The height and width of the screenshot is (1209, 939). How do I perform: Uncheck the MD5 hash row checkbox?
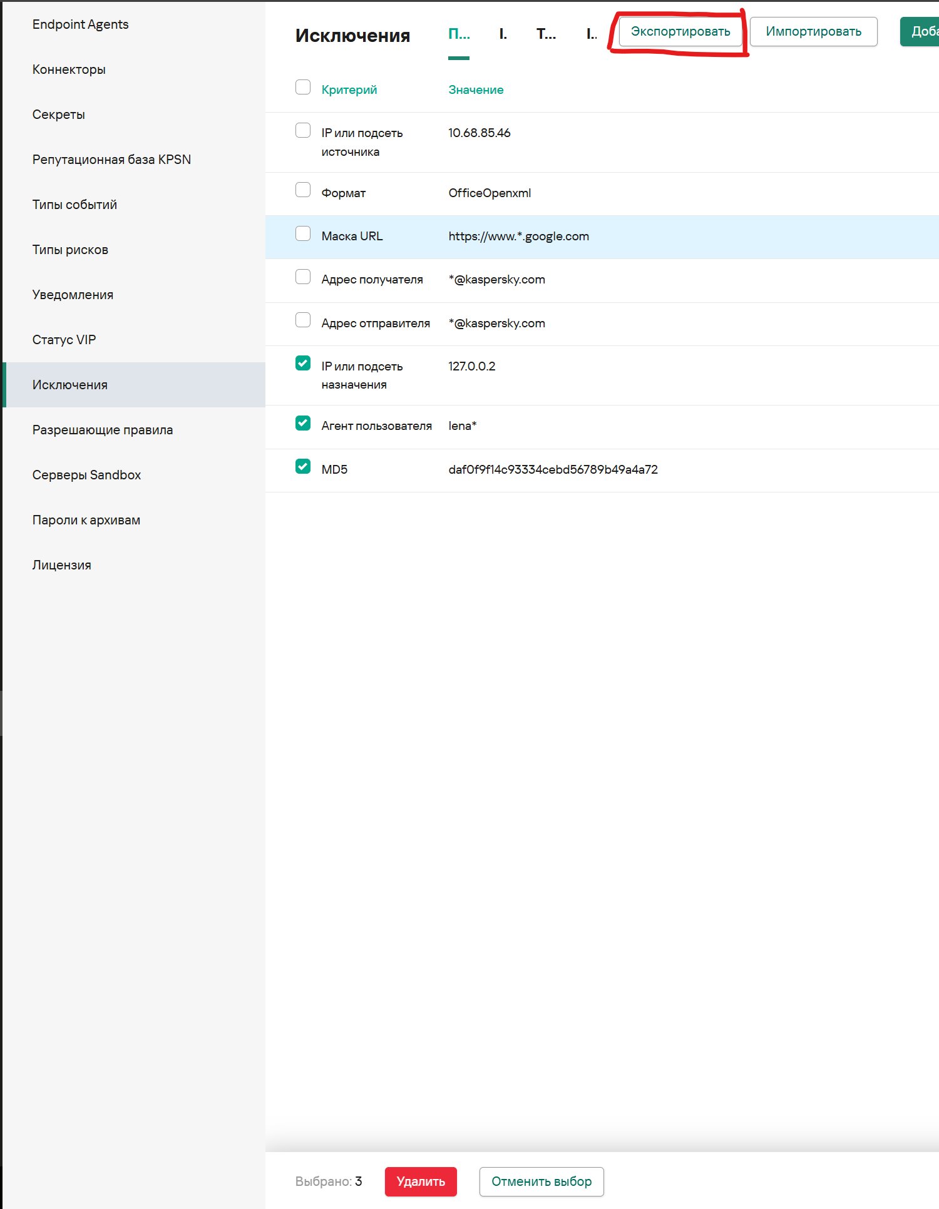click(303, 467)
